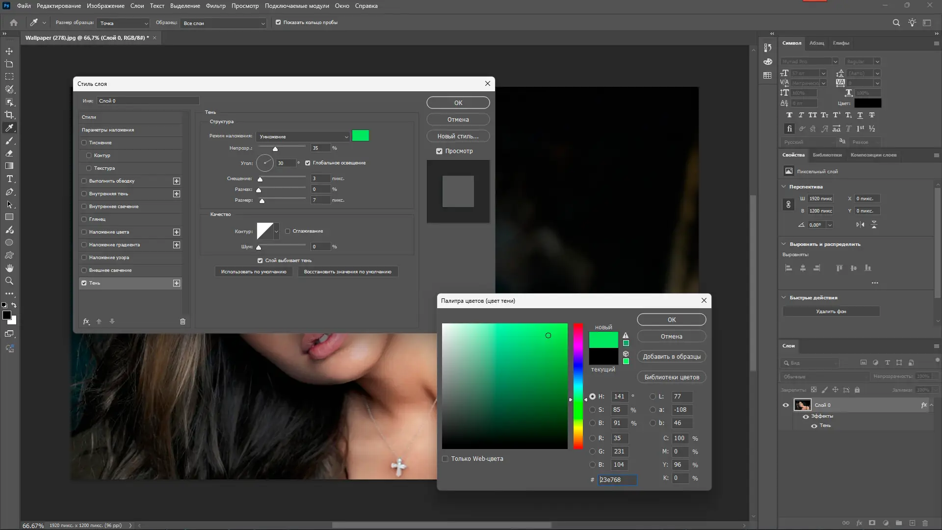Click the trash icon in Layer Style dialog
Image resolution: width=942 pixels, height=530 pixels.
183,321
